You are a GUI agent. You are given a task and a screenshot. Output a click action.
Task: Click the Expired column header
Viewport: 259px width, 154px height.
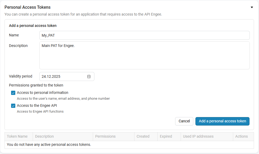166,136
